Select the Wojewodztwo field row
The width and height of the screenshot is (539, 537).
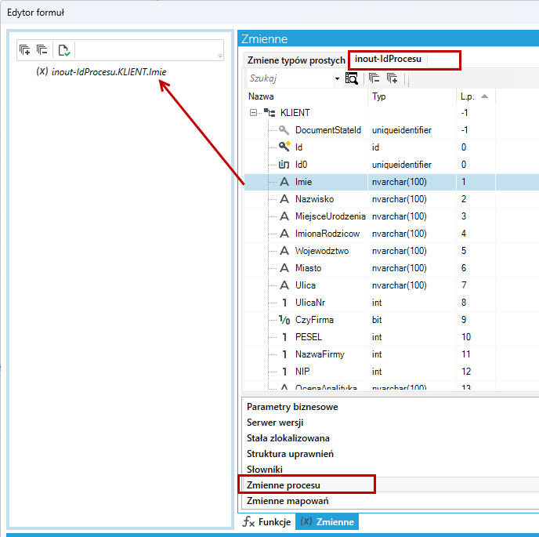click(x=392, y=251)
